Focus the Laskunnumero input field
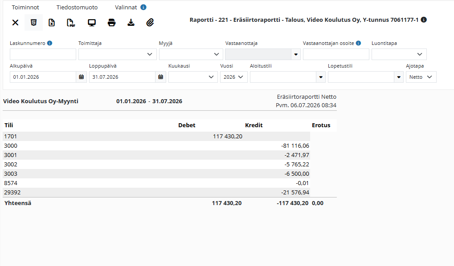Image resolution: width=454 pixels, height=266 pixels. point(43,54)
